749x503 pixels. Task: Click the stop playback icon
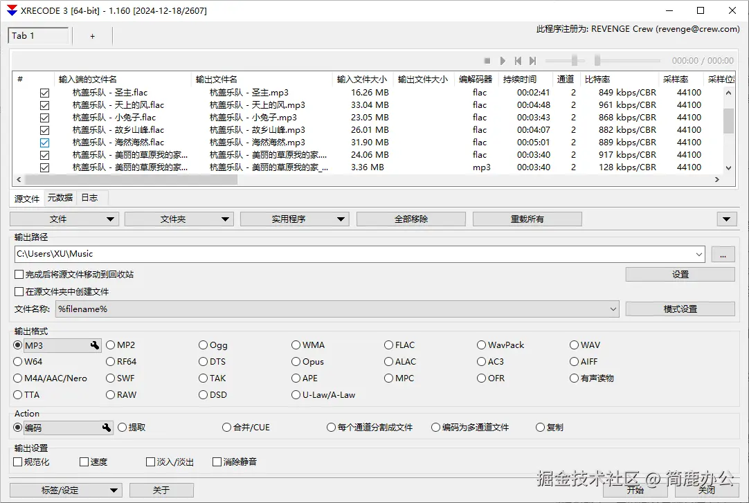point(487,61)
